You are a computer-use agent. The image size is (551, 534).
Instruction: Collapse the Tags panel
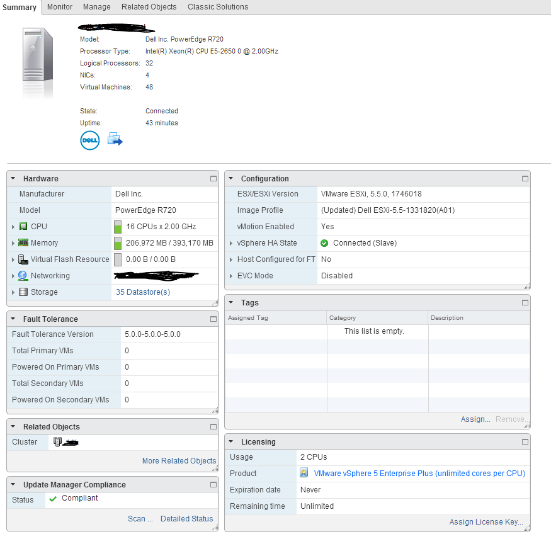231,302
